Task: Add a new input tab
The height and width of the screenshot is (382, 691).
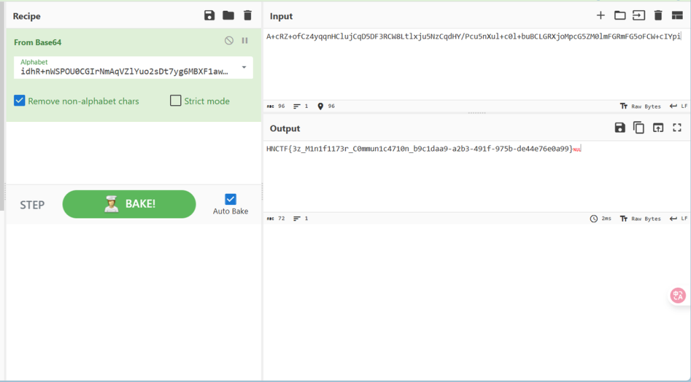Action: (x=601, y=16)
